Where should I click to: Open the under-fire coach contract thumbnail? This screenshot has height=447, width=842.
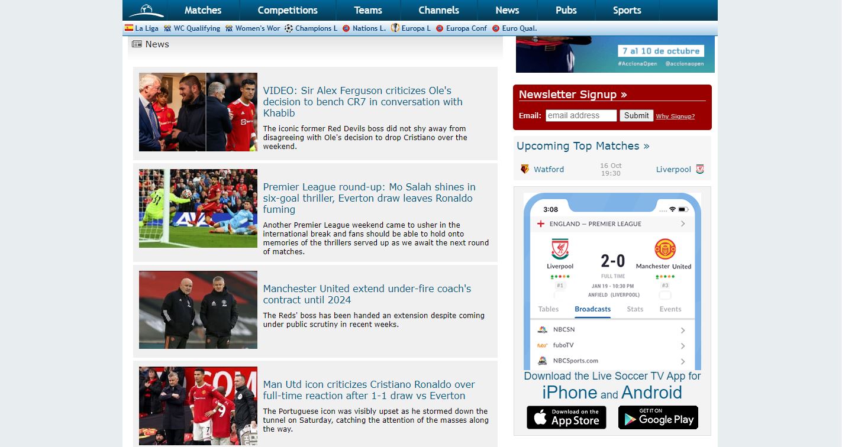tap(198, 310)
